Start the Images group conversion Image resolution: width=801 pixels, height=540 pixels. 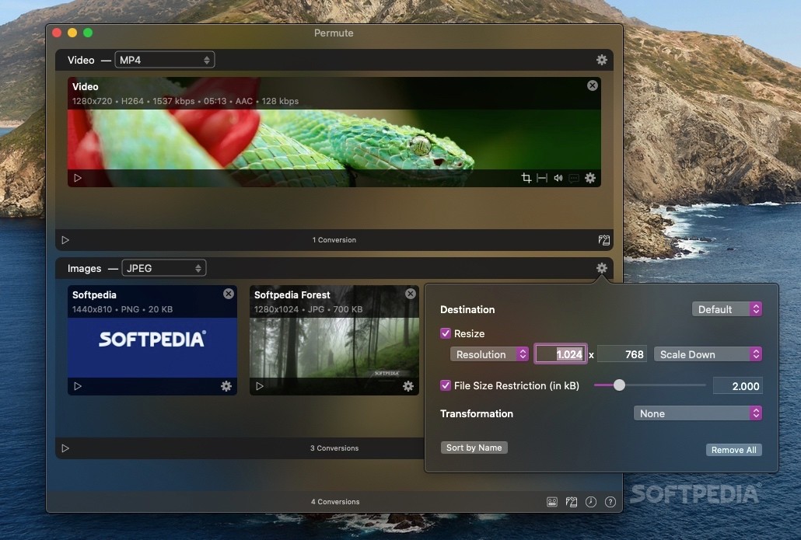[x=65, y=448]
